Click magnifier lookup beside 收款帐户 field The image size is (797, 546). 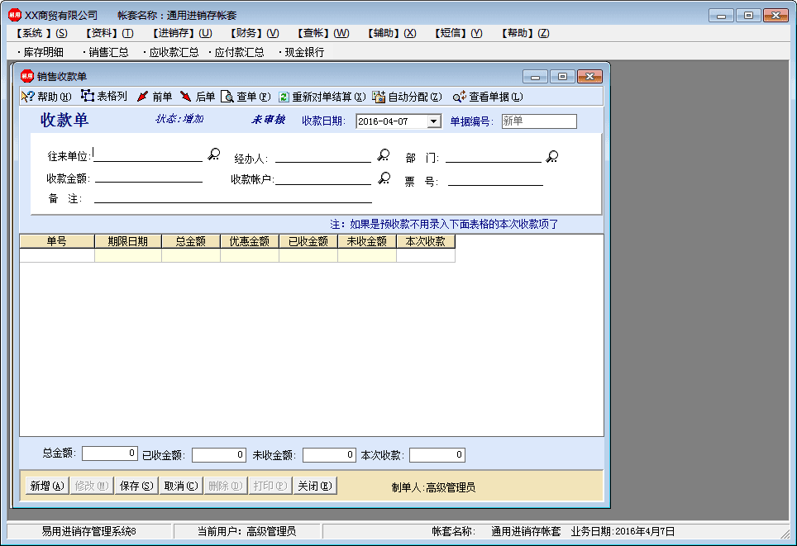[x=384, y=178]
